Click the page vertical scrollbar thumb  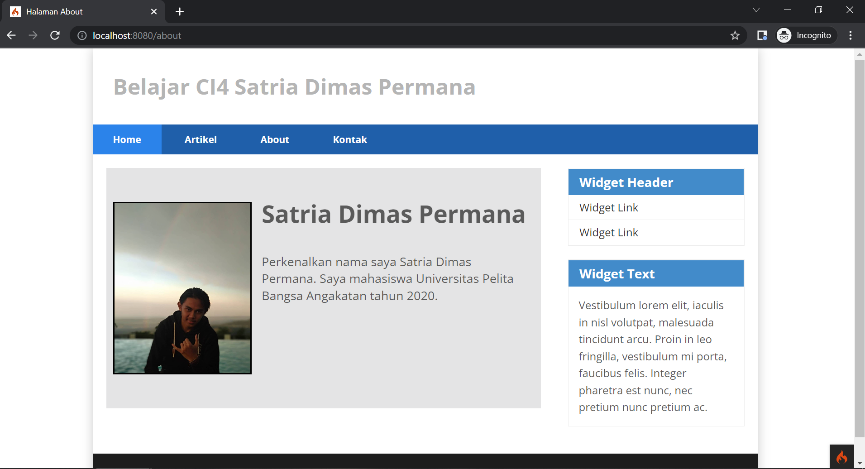click(860, 248)
